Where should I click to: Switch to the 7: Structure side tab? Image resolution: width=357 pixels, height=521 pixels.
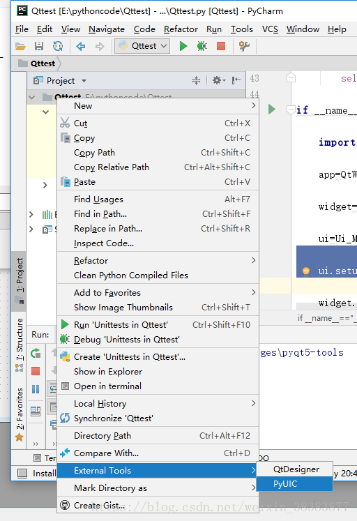point(20,345)
